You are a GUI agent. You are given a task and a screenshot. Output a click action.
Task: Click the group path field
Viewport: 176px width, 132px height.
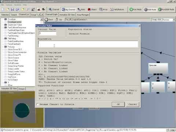point(107,19)
